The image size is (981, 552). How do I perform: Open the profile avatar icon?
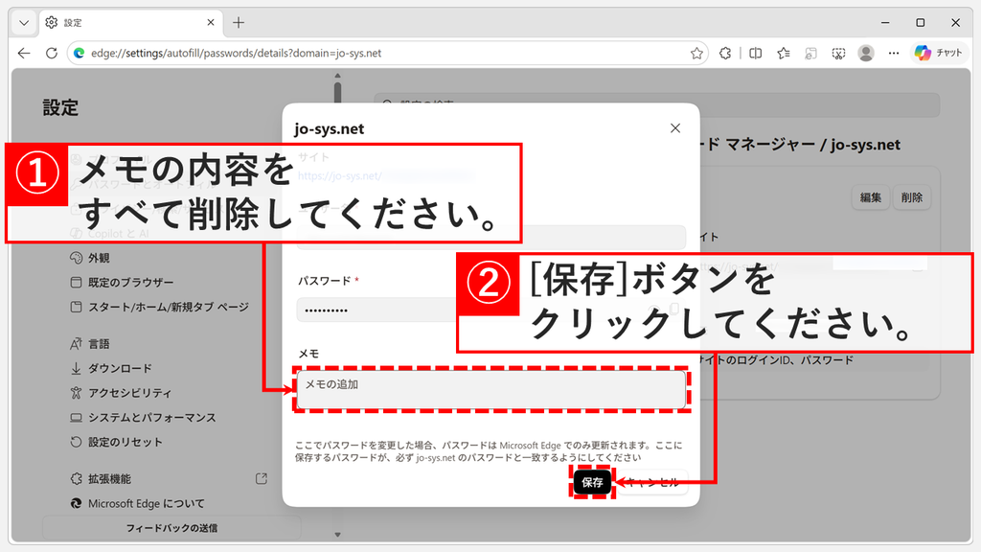866,54
